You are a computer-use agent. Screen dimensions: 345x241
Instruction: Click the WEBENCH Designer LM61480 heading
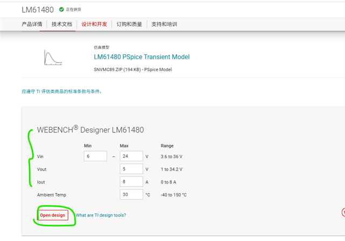(x=91, y=130)
